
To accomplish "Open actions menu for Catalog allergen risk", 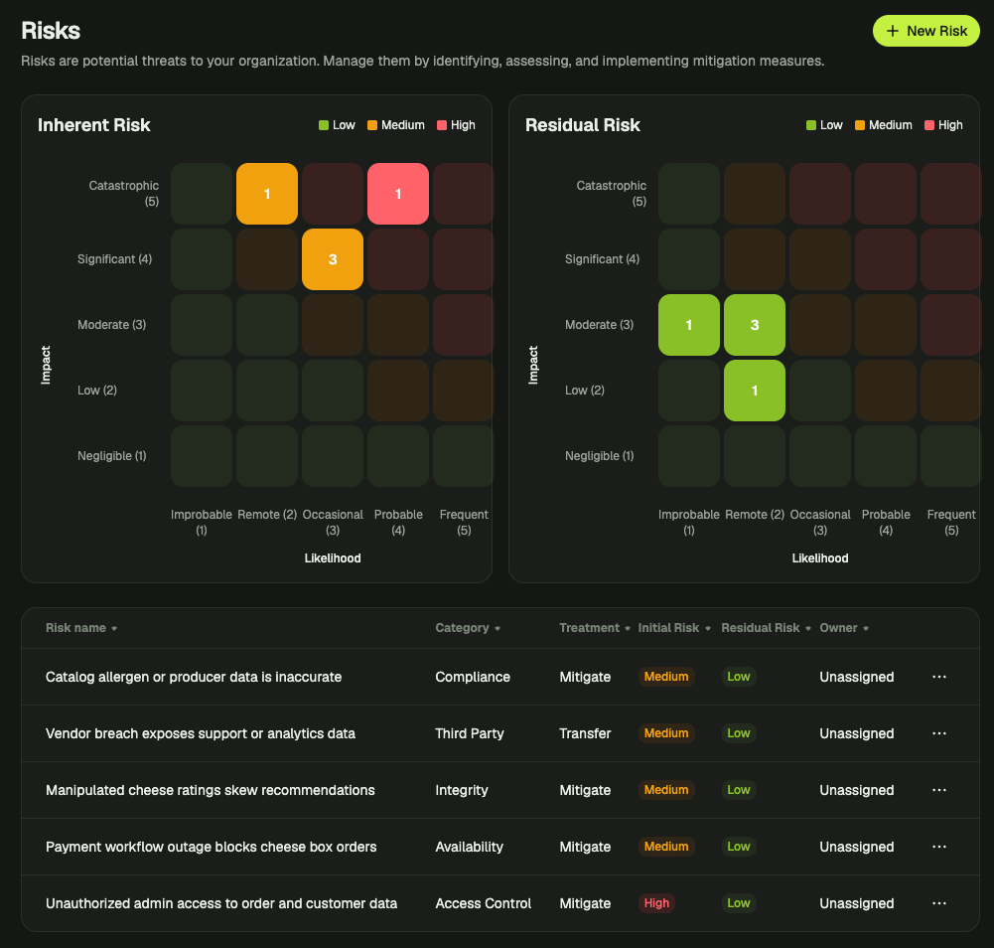I will [x=938, y=677].
